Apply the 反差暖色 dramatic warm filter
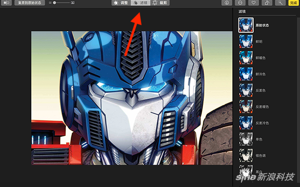The image size is (300, 187). [x=246, y=107]
